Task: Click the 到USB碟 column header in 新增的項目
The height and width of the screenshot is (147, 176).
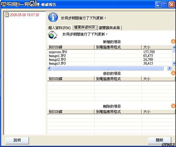Action: coord(71,47)
